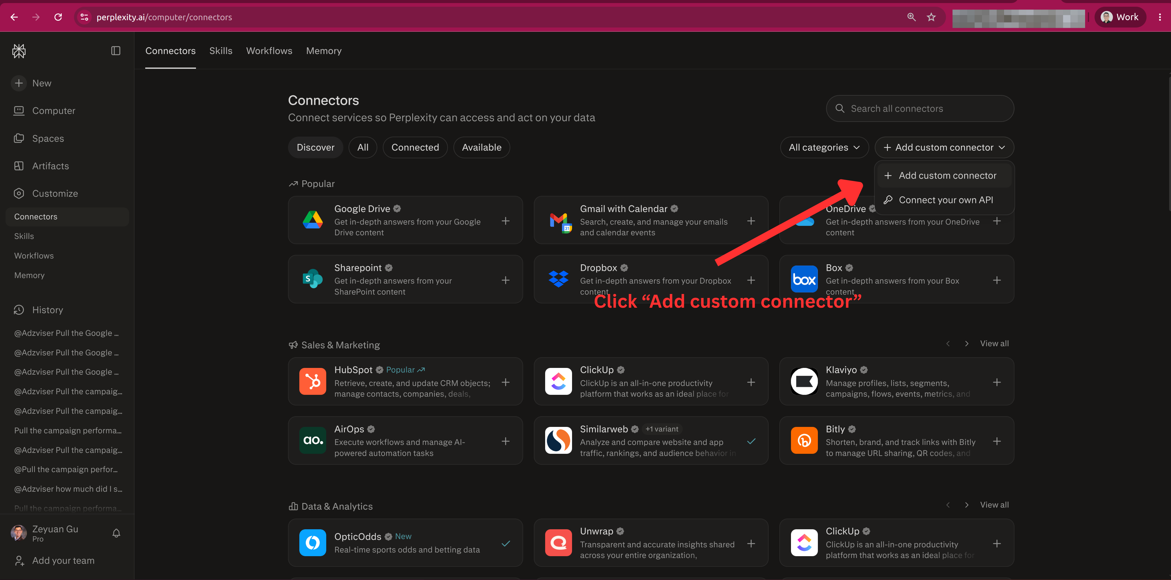The image size is (1171, 580).
Task: Click the HubSpot logo icon
Action: (x=313, y=381)
